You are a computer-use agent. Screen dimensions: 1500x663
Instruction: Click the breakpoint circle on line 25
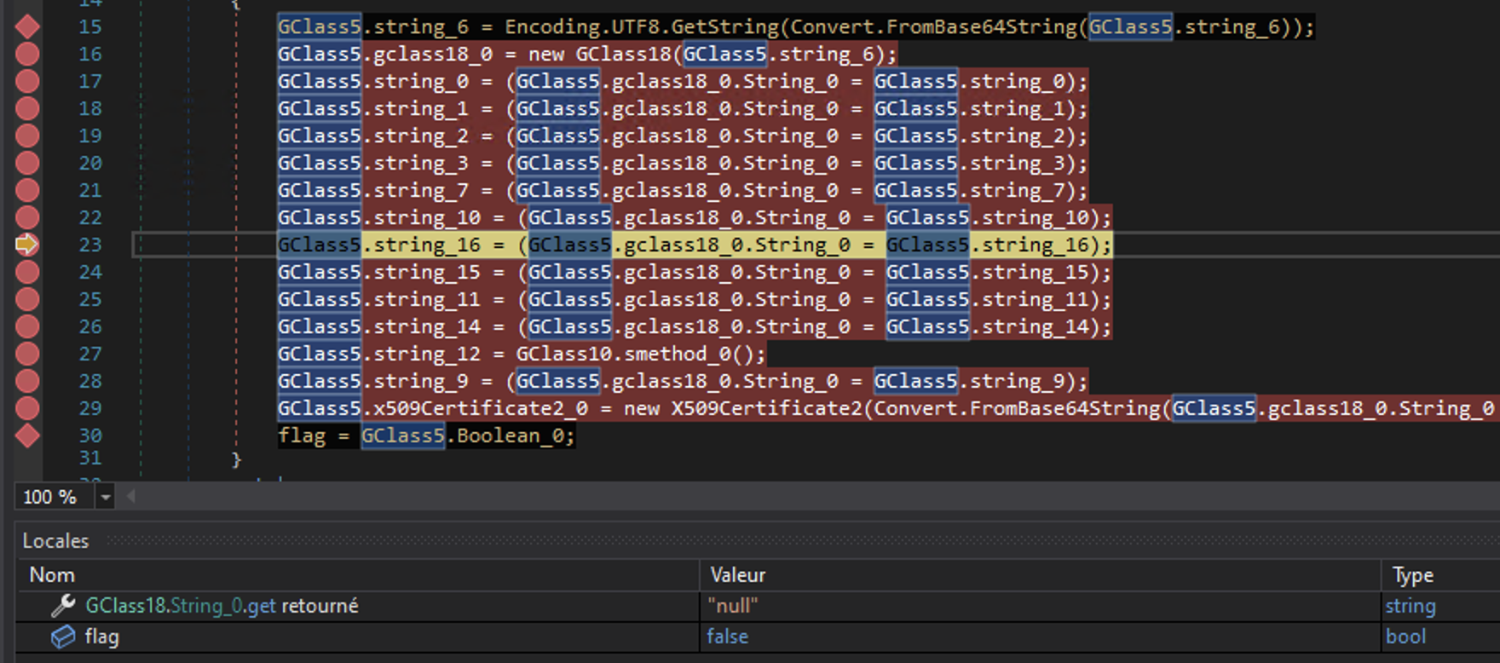27,299
